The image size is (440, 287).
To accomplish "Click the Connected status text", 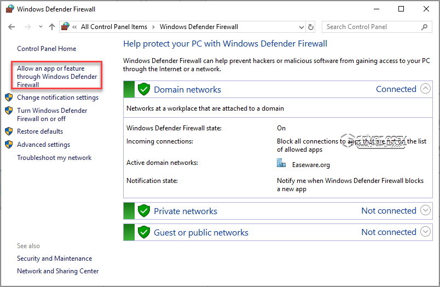I will tap(396, 89).
